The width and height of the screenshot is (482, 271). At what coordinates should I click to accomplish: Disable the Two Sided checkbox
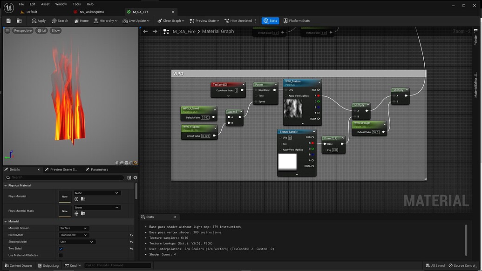coord(61,249)
